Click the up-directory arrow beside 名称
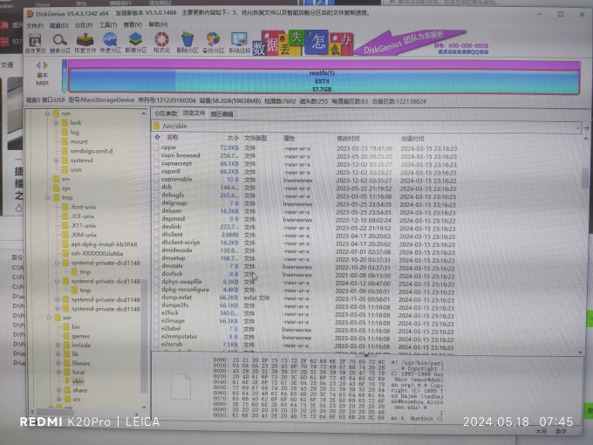593x445 pixels. point(157,137)
